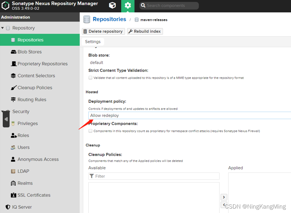Click the Blob Stores drive icon
The image size is (291, 213).
(x=14, y=52)
